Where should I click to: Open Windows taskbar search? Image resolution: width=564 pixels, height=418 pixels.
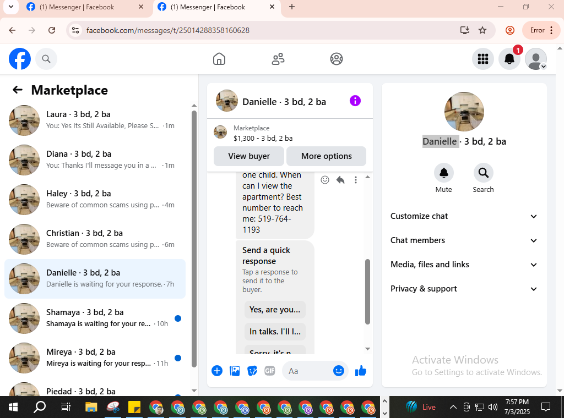tap(40, 407)
